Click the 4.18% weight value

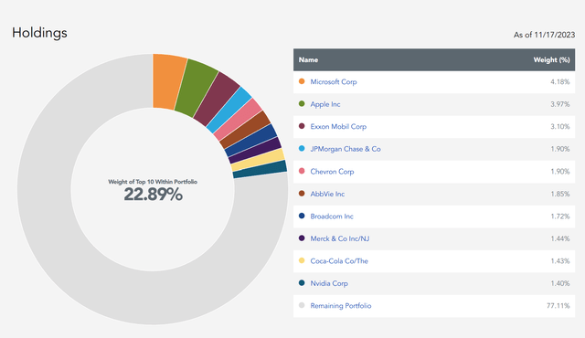point(560,82)
